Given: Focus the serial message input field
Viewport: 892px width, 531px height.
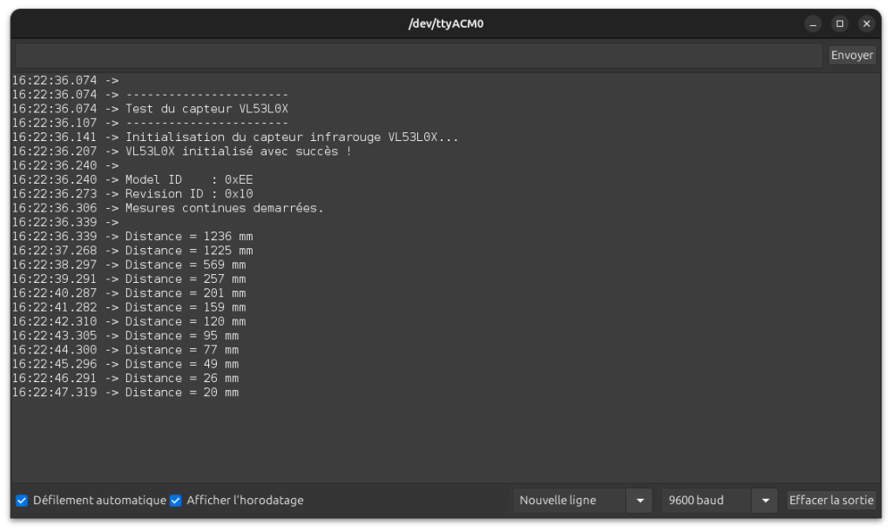Looking at the screenshot, I should point(419,55).
